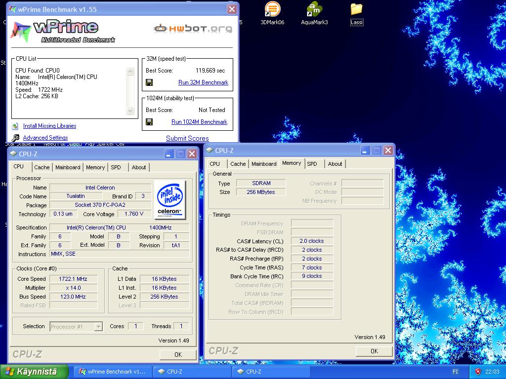The width and height of the screenshot is (506, 379).
Task: Click the wPrime title bar icon
Action: [12, 9]
